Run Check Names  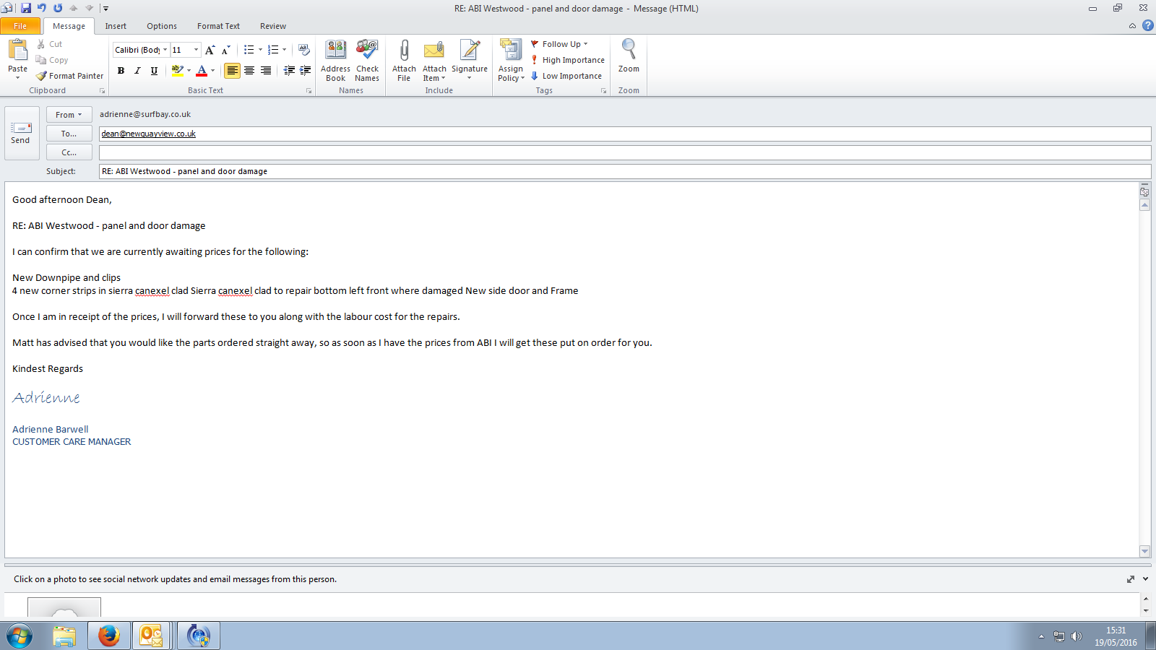coord(367,61)
